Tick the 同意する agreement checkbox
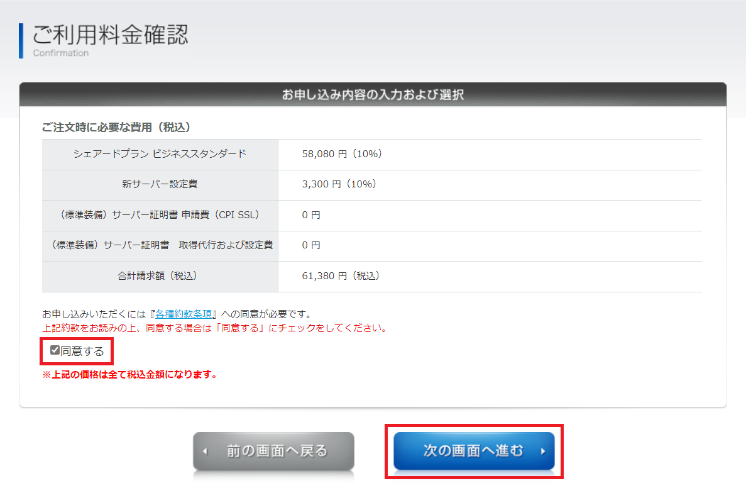This screenshot has width=746, height=493. coord(55,350)
